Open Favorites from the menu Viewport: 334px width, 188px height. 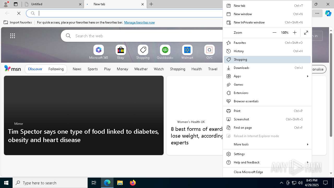coord(267,43)
